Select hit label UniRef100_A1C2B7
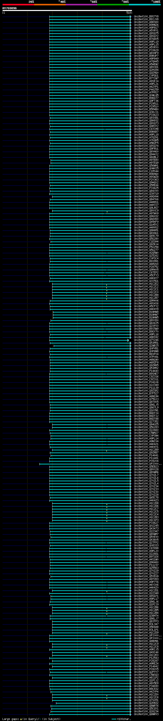Viewport: 163px width, 721px height. coord(146,298)
